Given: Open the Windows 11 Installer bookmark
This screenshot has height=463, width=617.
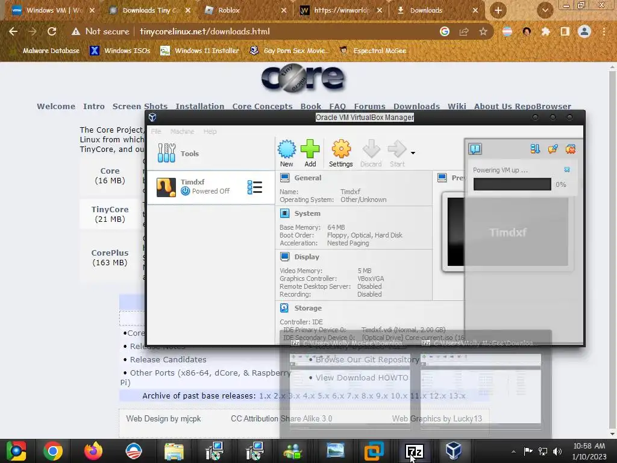Looking at the screenshot, I should tap(200, 51).
